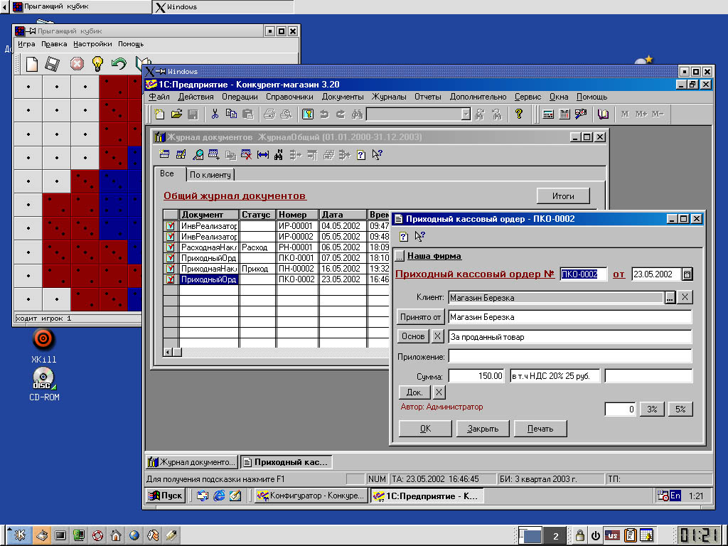Viewport: 728px width, 546px height.
Task: Select journal row ПН-00002
Action: [276, 269]
